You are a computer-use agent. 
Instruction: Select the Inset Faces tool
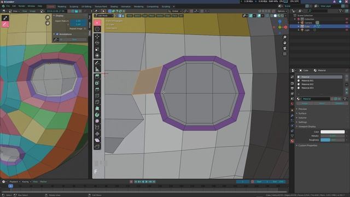(x=97, y=83)
